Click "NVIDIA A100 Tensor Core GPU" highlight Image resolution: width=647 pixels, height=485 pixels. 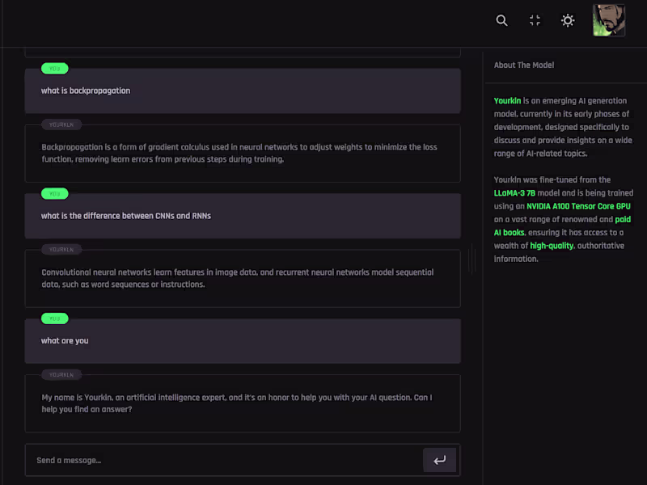(x=578, y=206)
